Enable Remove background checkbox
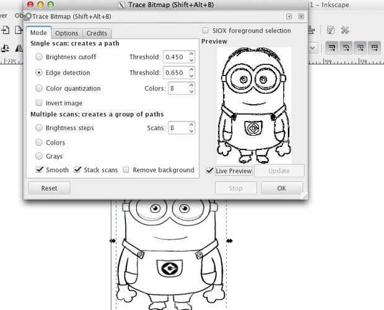Viewport: 384px width, 310px height. 126,170
